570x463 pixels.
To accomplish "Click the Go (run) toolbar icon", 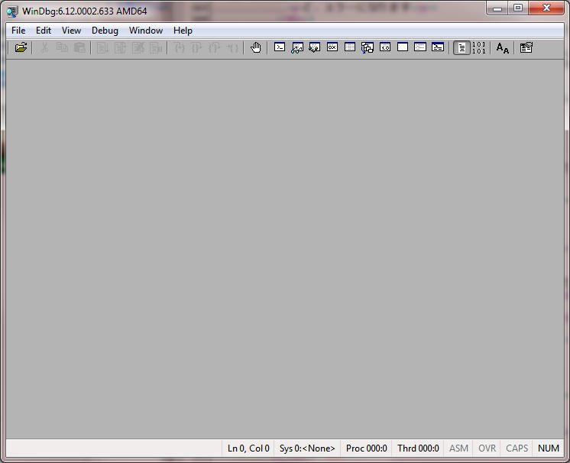I will pyautogui.click(x=102, y=47).
